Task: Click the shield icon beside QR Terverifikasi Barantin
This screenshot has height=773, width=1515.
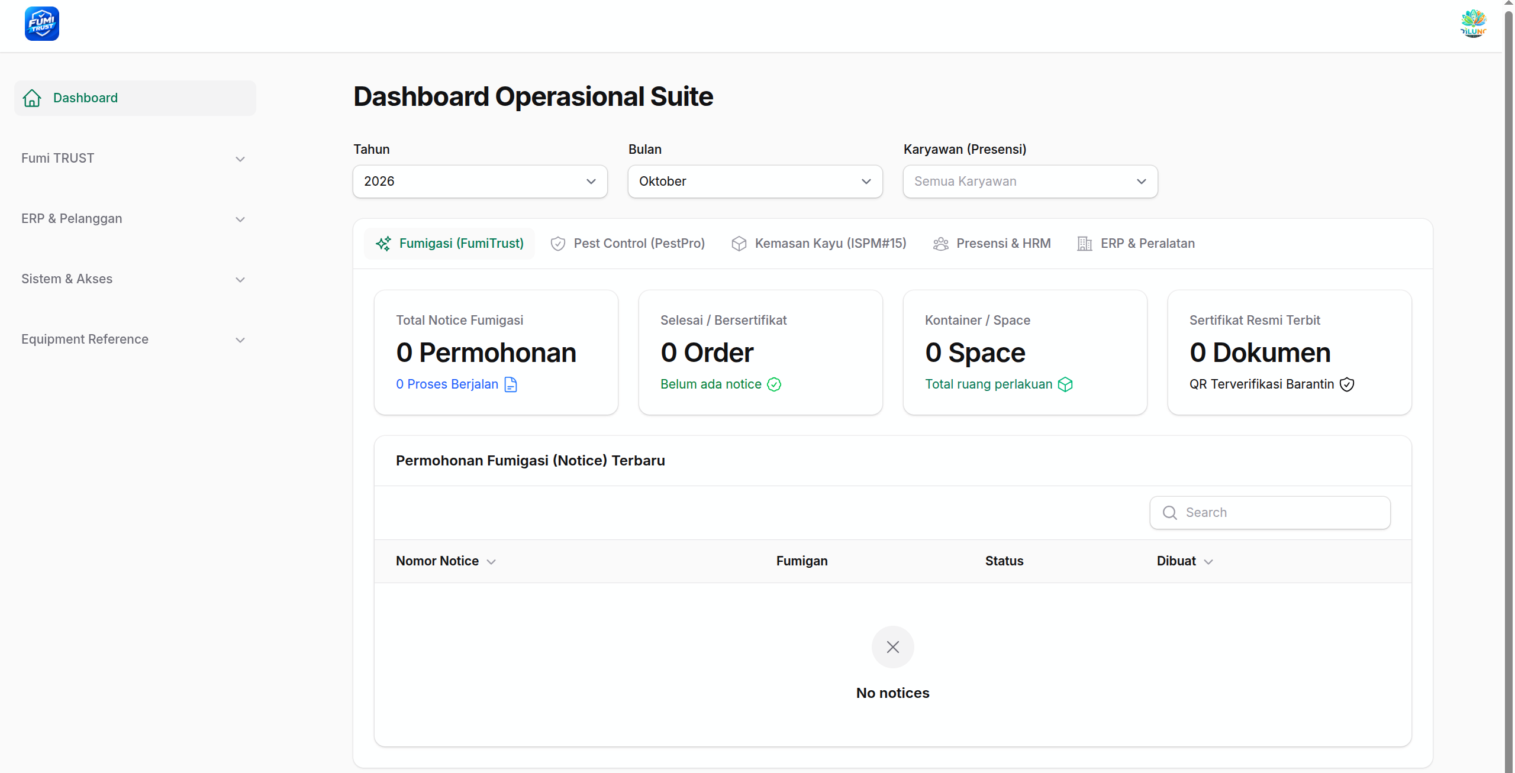Action: [1347, 384]
